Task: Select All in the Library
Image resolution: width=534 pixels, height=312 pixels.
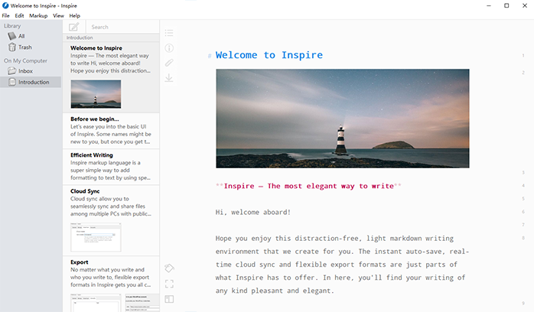Action: pyautogui.click(x=21, y=36)
